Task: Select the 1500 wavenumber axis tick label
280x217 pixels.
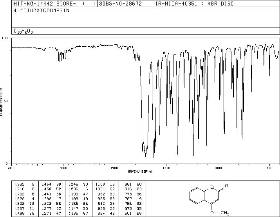Action: [166, 168]
